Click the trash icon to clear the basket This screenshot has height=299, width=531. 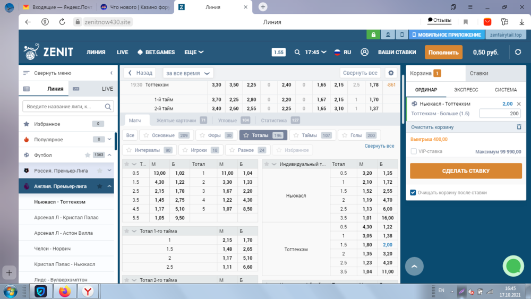(x=519, y=127)
